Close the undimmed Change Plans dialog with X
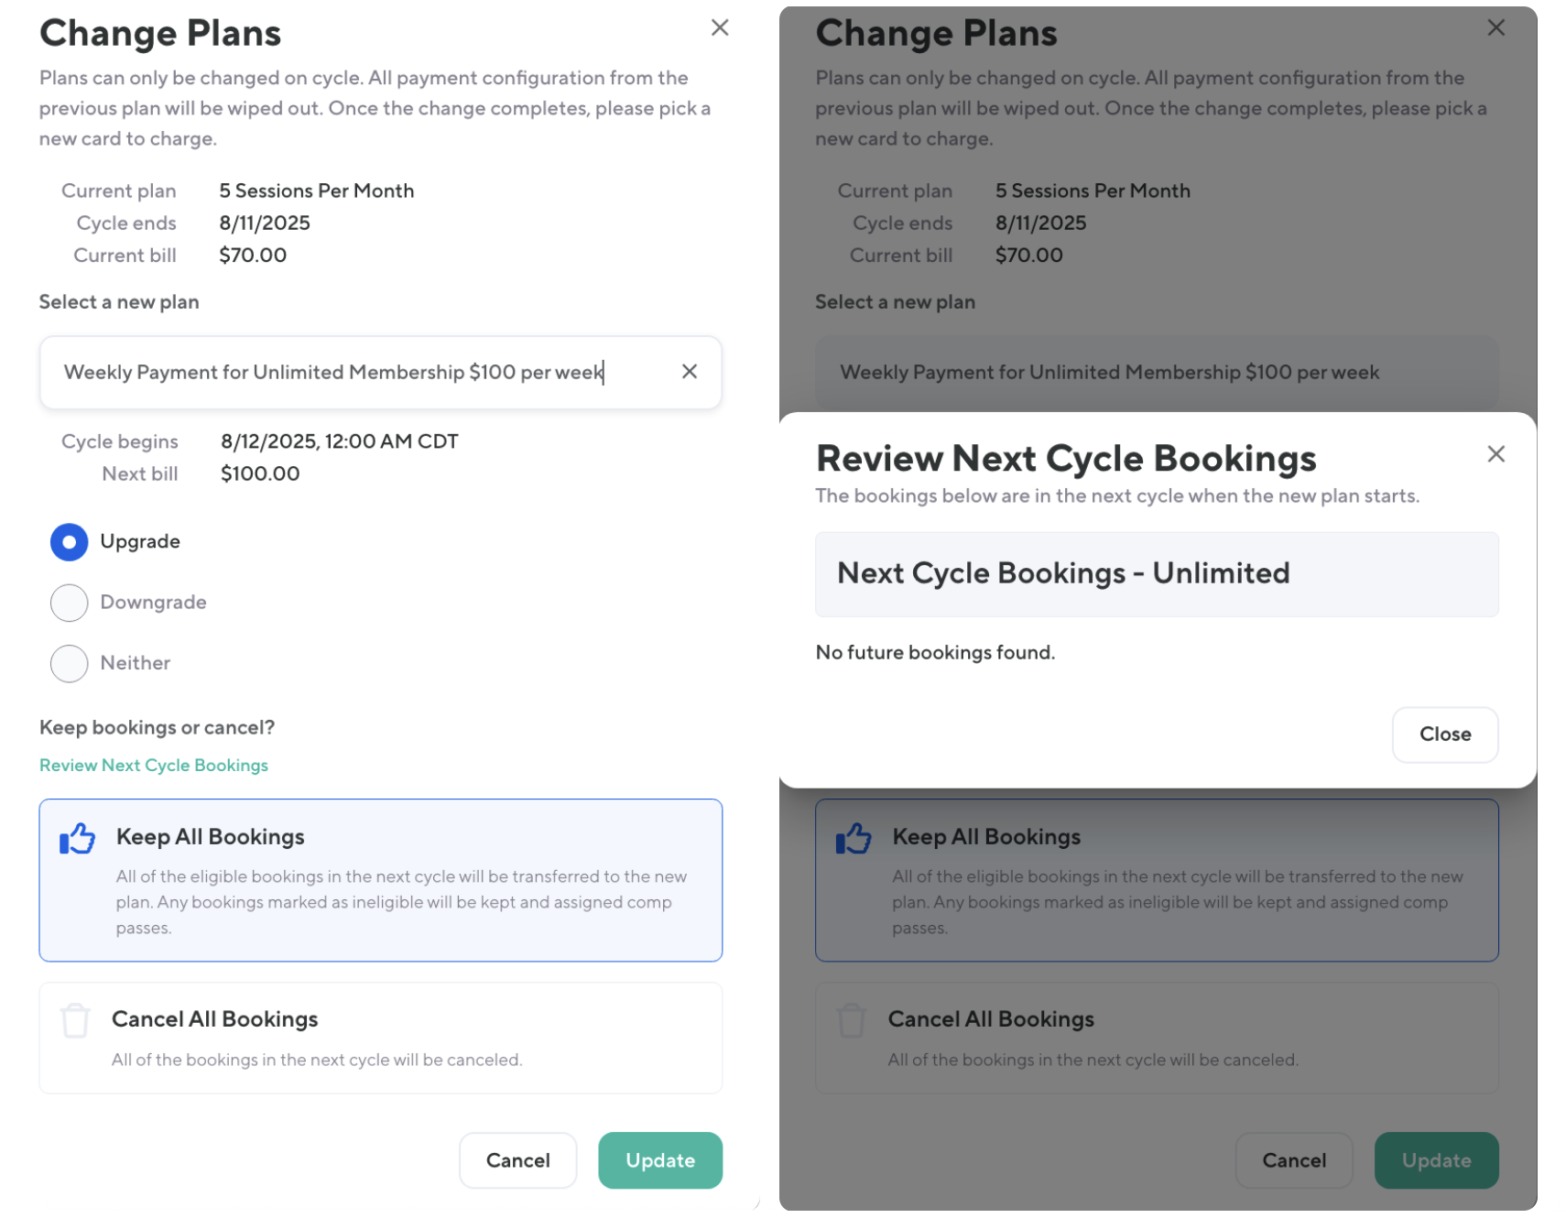Image resolution: width=1566 pixels, height=1229 pixels. pyautogui.click(x=720, y=28)
